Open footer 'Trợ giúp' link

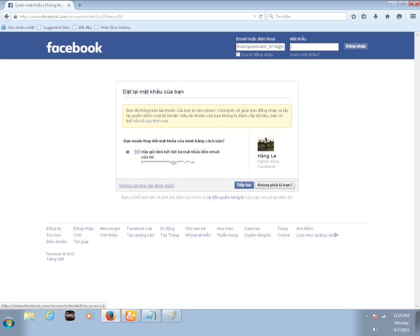tap(81, 241)
